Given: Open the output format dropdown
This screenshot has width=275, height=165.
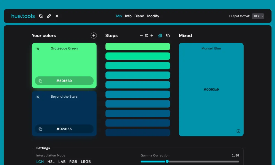Looking at the screenshot, I should click(258, 16).
